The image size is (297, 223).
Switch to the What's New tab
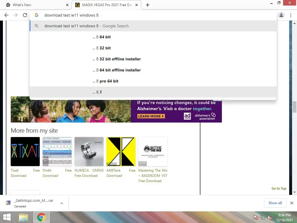tap(36, 5)
